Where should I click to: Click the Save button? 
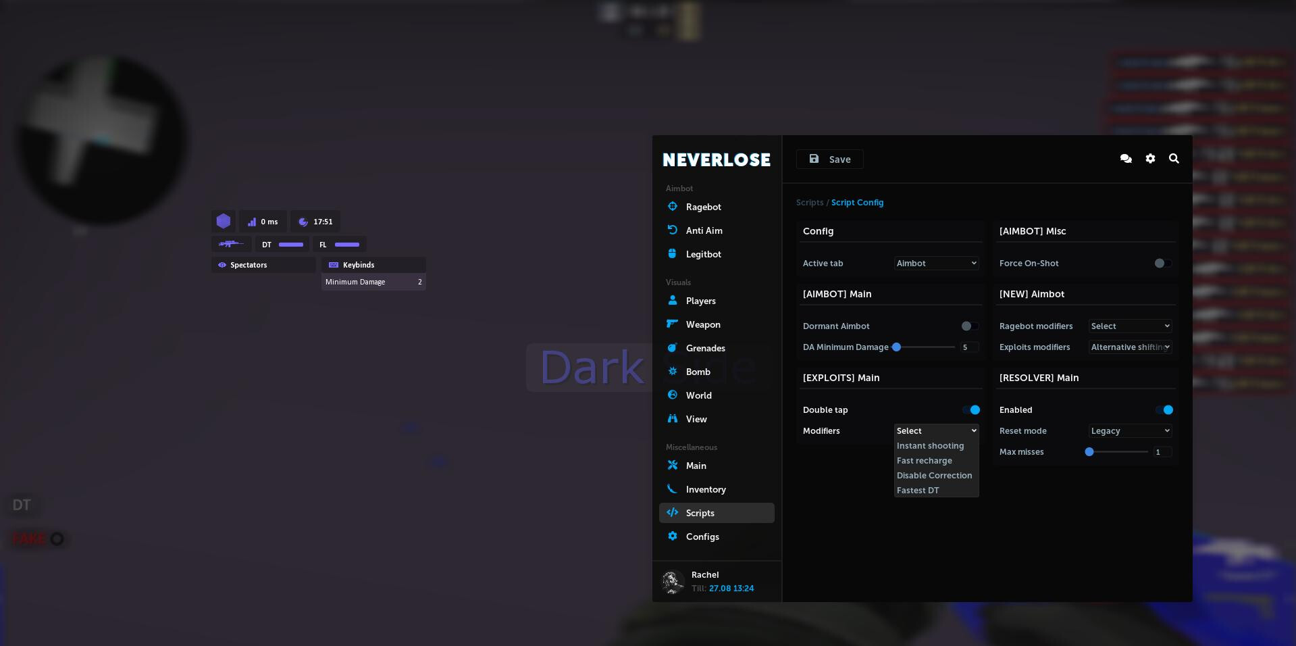(829, 159)
